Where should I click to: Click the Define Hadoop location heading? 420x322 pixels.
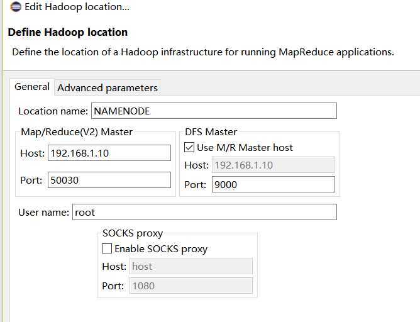tap(68, 32)
